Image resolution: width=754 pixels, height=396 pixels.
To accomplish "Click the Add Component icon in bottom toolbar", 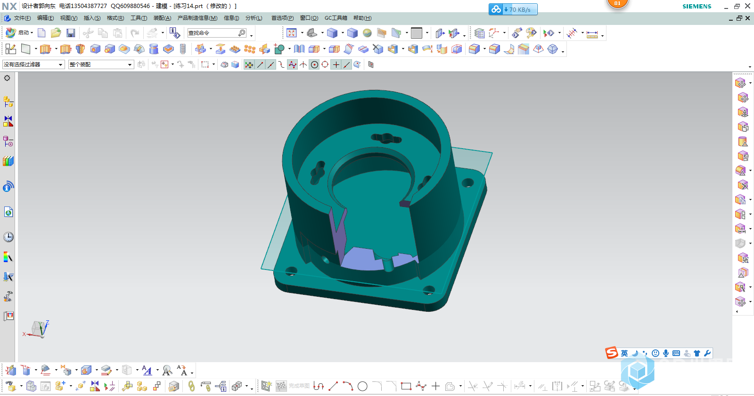I will pos(60,386).
